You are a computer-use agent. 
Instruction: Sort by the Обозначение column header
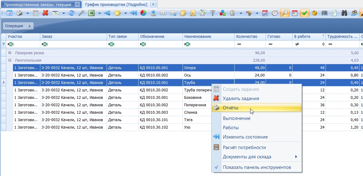click(161, 37)
